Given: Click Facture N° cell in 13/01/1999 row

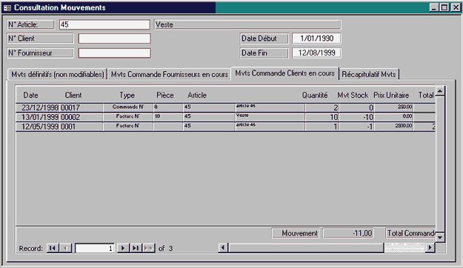Looking at the screenshot, I should (x=128, y=117).
